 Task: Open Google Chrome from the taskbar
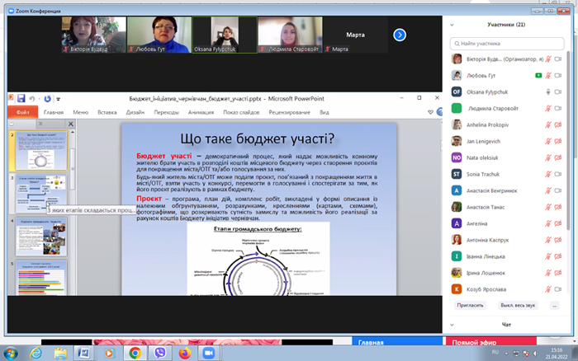(x=135, y=354)
